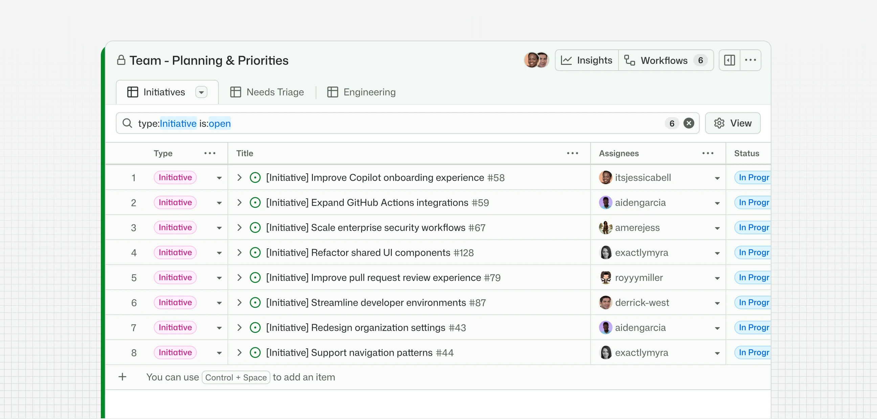
Task: Click the In Progress status in row 2
Action: pyautogui.click(x=753, y=203)
